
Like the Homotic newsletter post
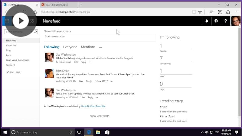pos(83,97)
